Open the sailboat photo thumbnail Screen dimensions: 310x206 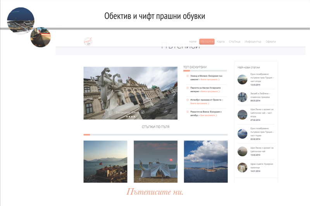click(206, 161)
